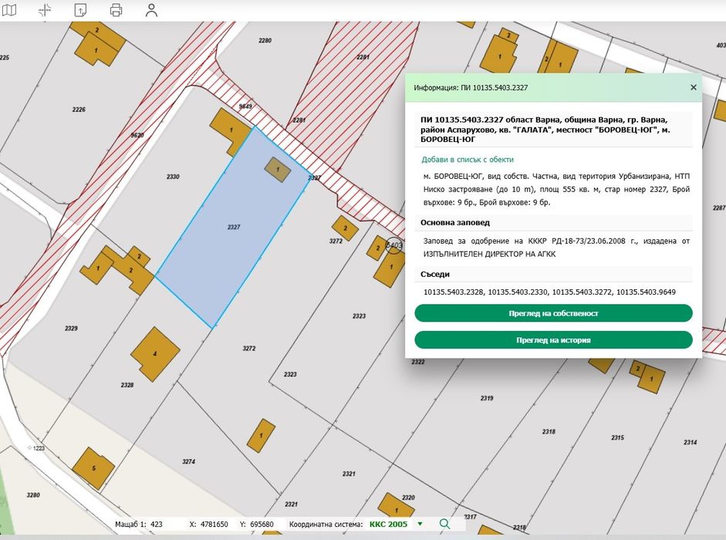The width and height of the screenshot is (726, 540).
Task: Open the map layers icon in top toolbar
Action: pyautogui.click(x=8, y=10)
